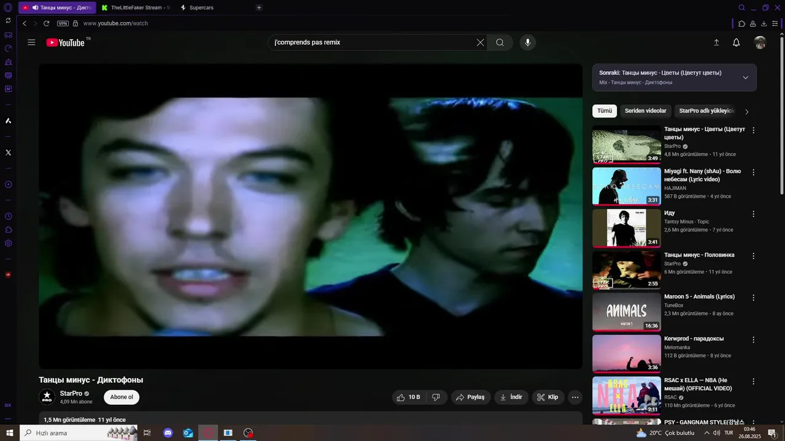Open the YouTube account avatar menu
785x441 pixels.
click(x=760, y=42)
